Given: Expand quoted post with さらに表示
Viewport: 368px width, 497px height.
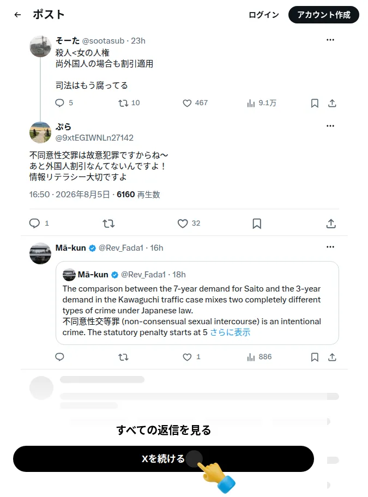Looking at the screenshot, I should [x=230, y=332].
